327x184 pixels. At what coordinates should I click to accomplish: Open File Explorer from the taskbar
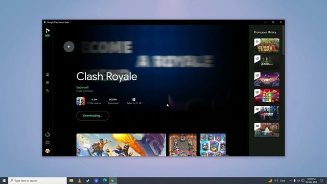pyautogui.click(x=72, y=180)
